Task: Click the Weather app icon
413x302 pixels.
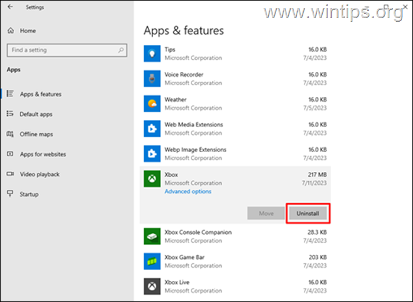Action: pyautogui.click(x=152, y=103)
